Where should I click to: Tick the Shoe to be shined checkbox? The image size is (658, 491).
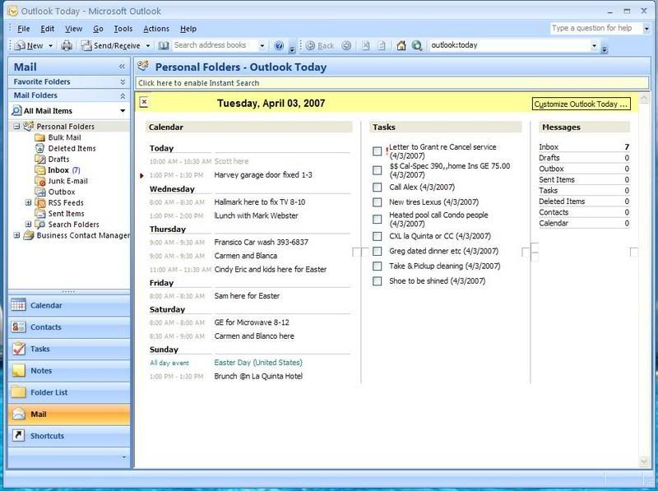378,281
